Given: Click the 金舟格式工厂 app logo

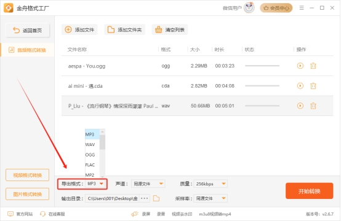Looking at the screenshot, I should [x=9, y=8].
